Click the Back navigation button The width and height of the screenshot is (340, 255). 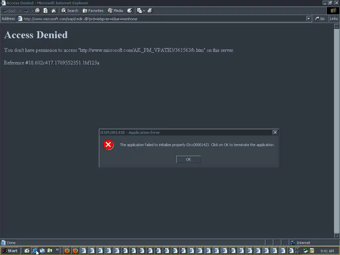click(x=10, y=11)
